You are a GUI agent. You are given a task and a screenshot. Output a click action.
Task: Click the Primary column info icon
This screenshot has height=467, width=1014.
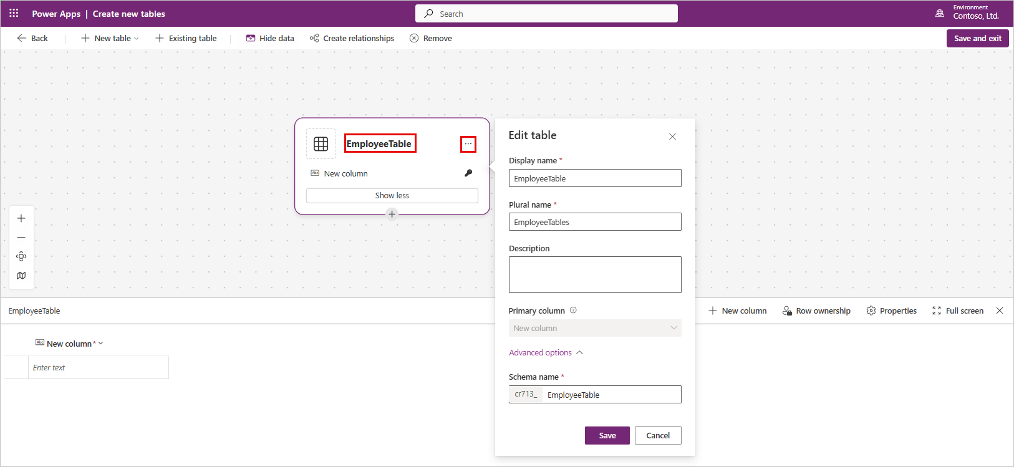pyautogui.click(x=573, y=310)
